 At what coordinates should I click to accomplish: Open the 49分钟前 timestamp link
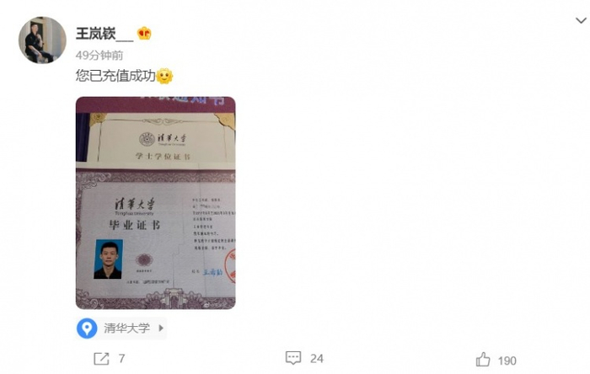tap(99, 56)
